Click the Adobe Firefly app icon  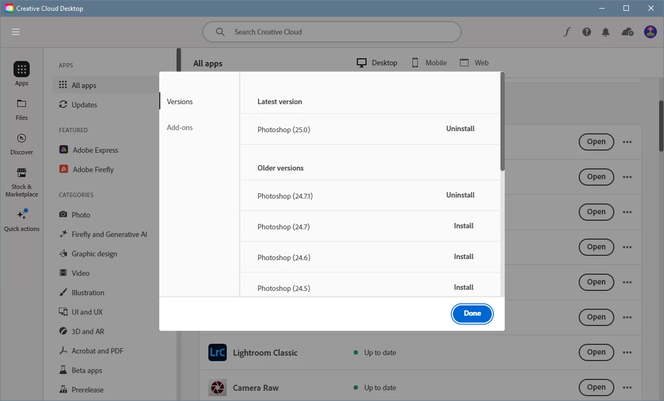[64, 169]
